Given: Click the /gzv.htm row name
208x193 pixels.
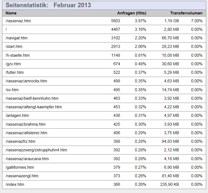Looking at the screenshot, I should (13, 64).
